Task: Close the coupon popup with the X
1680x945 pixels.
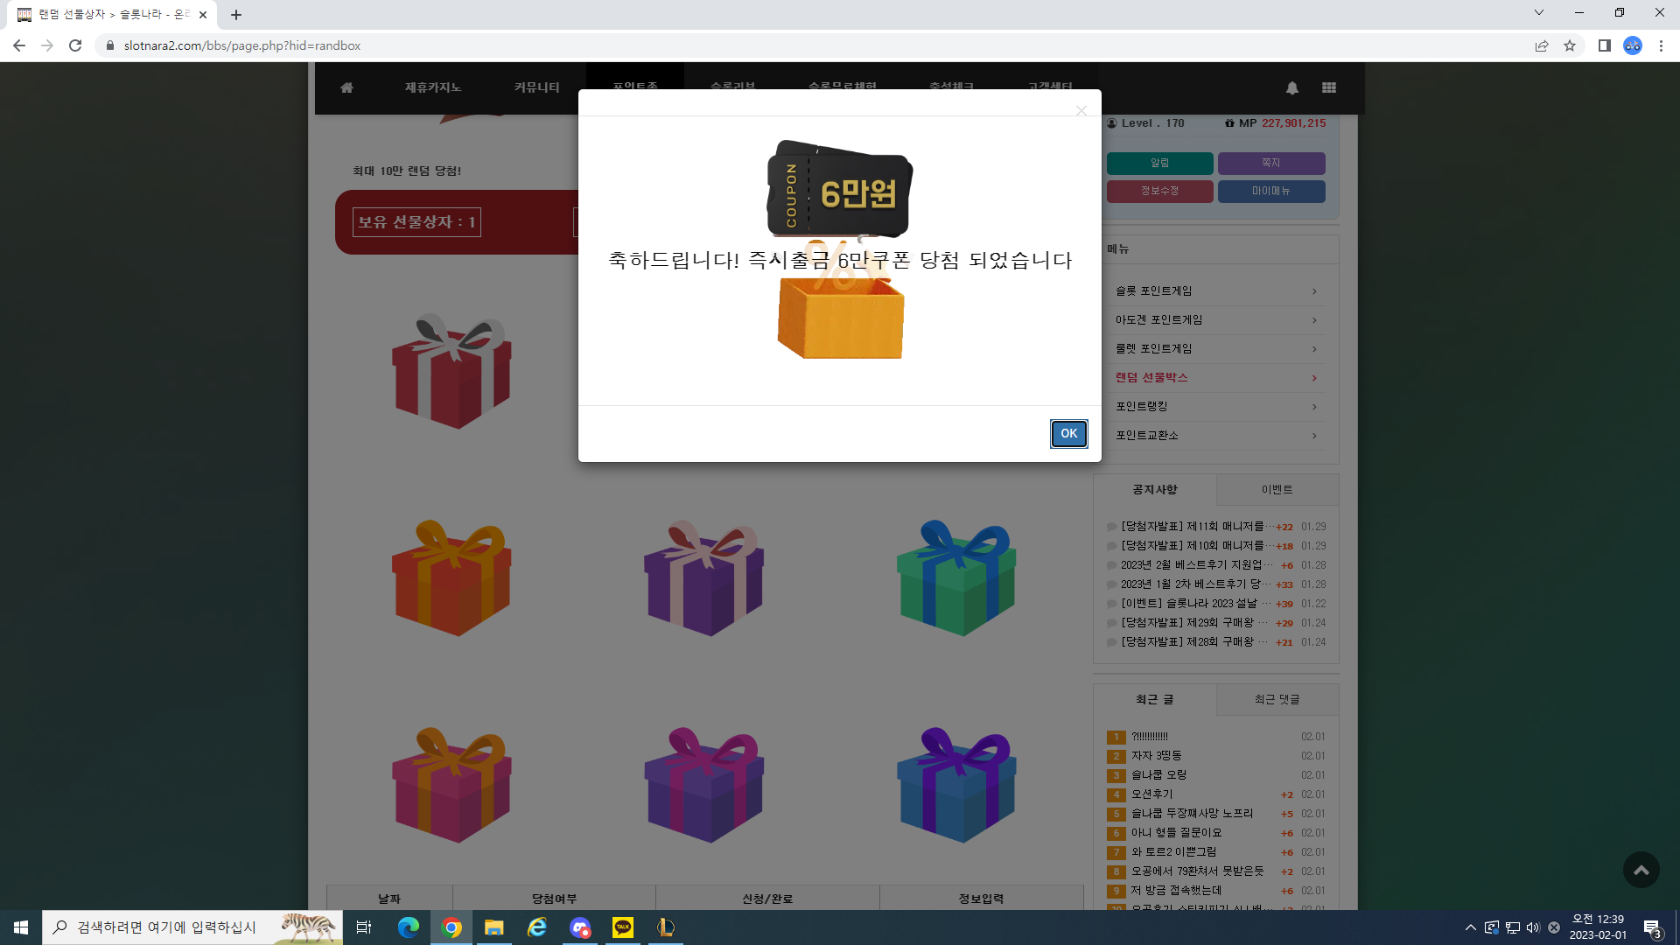Action: [x=1081, y=110]
